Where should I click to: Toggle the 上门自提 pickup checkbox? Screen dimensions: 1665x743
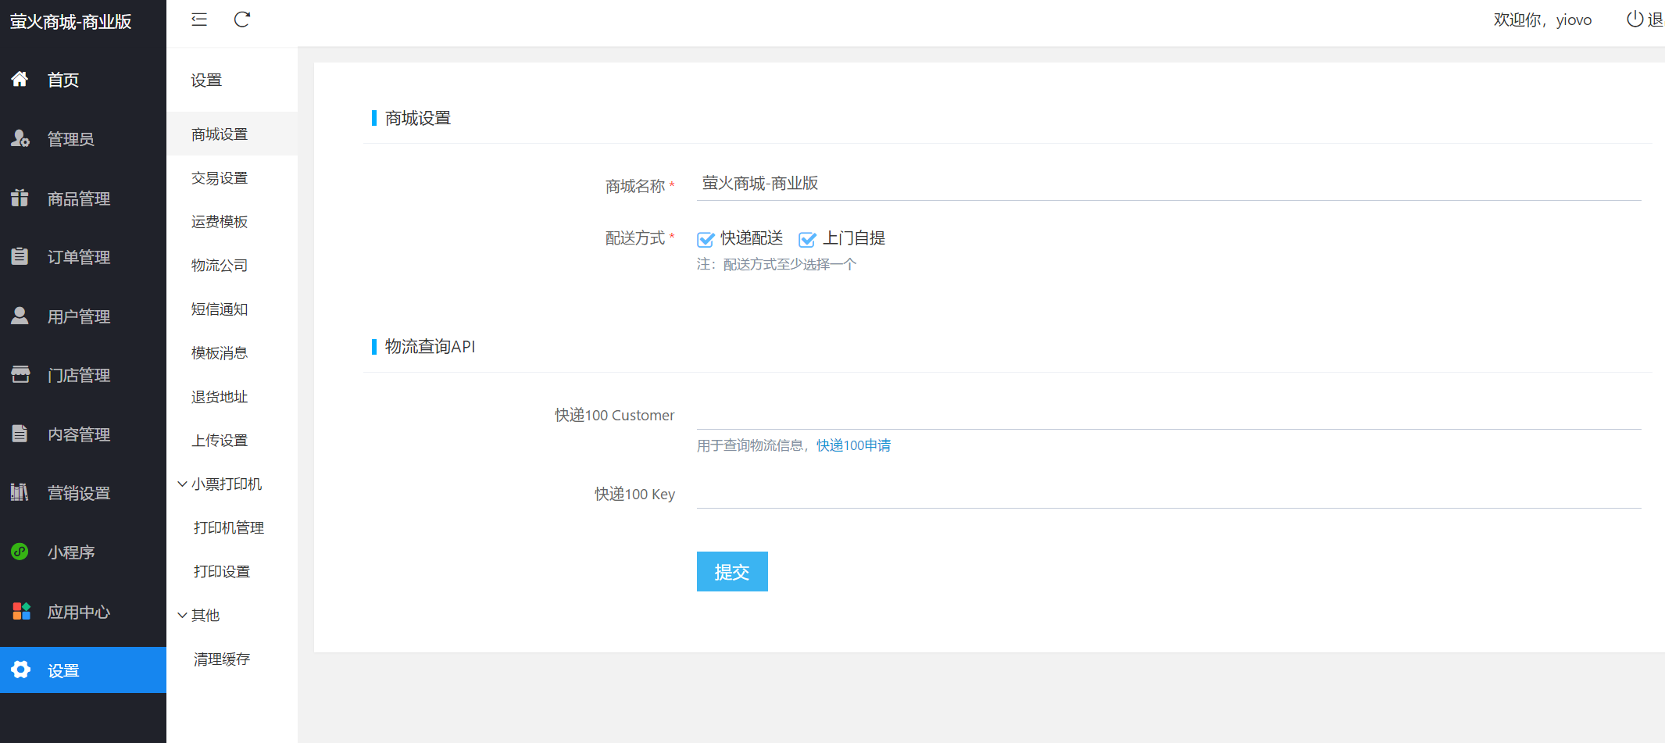pyautogui.click(x=807, y=239)
